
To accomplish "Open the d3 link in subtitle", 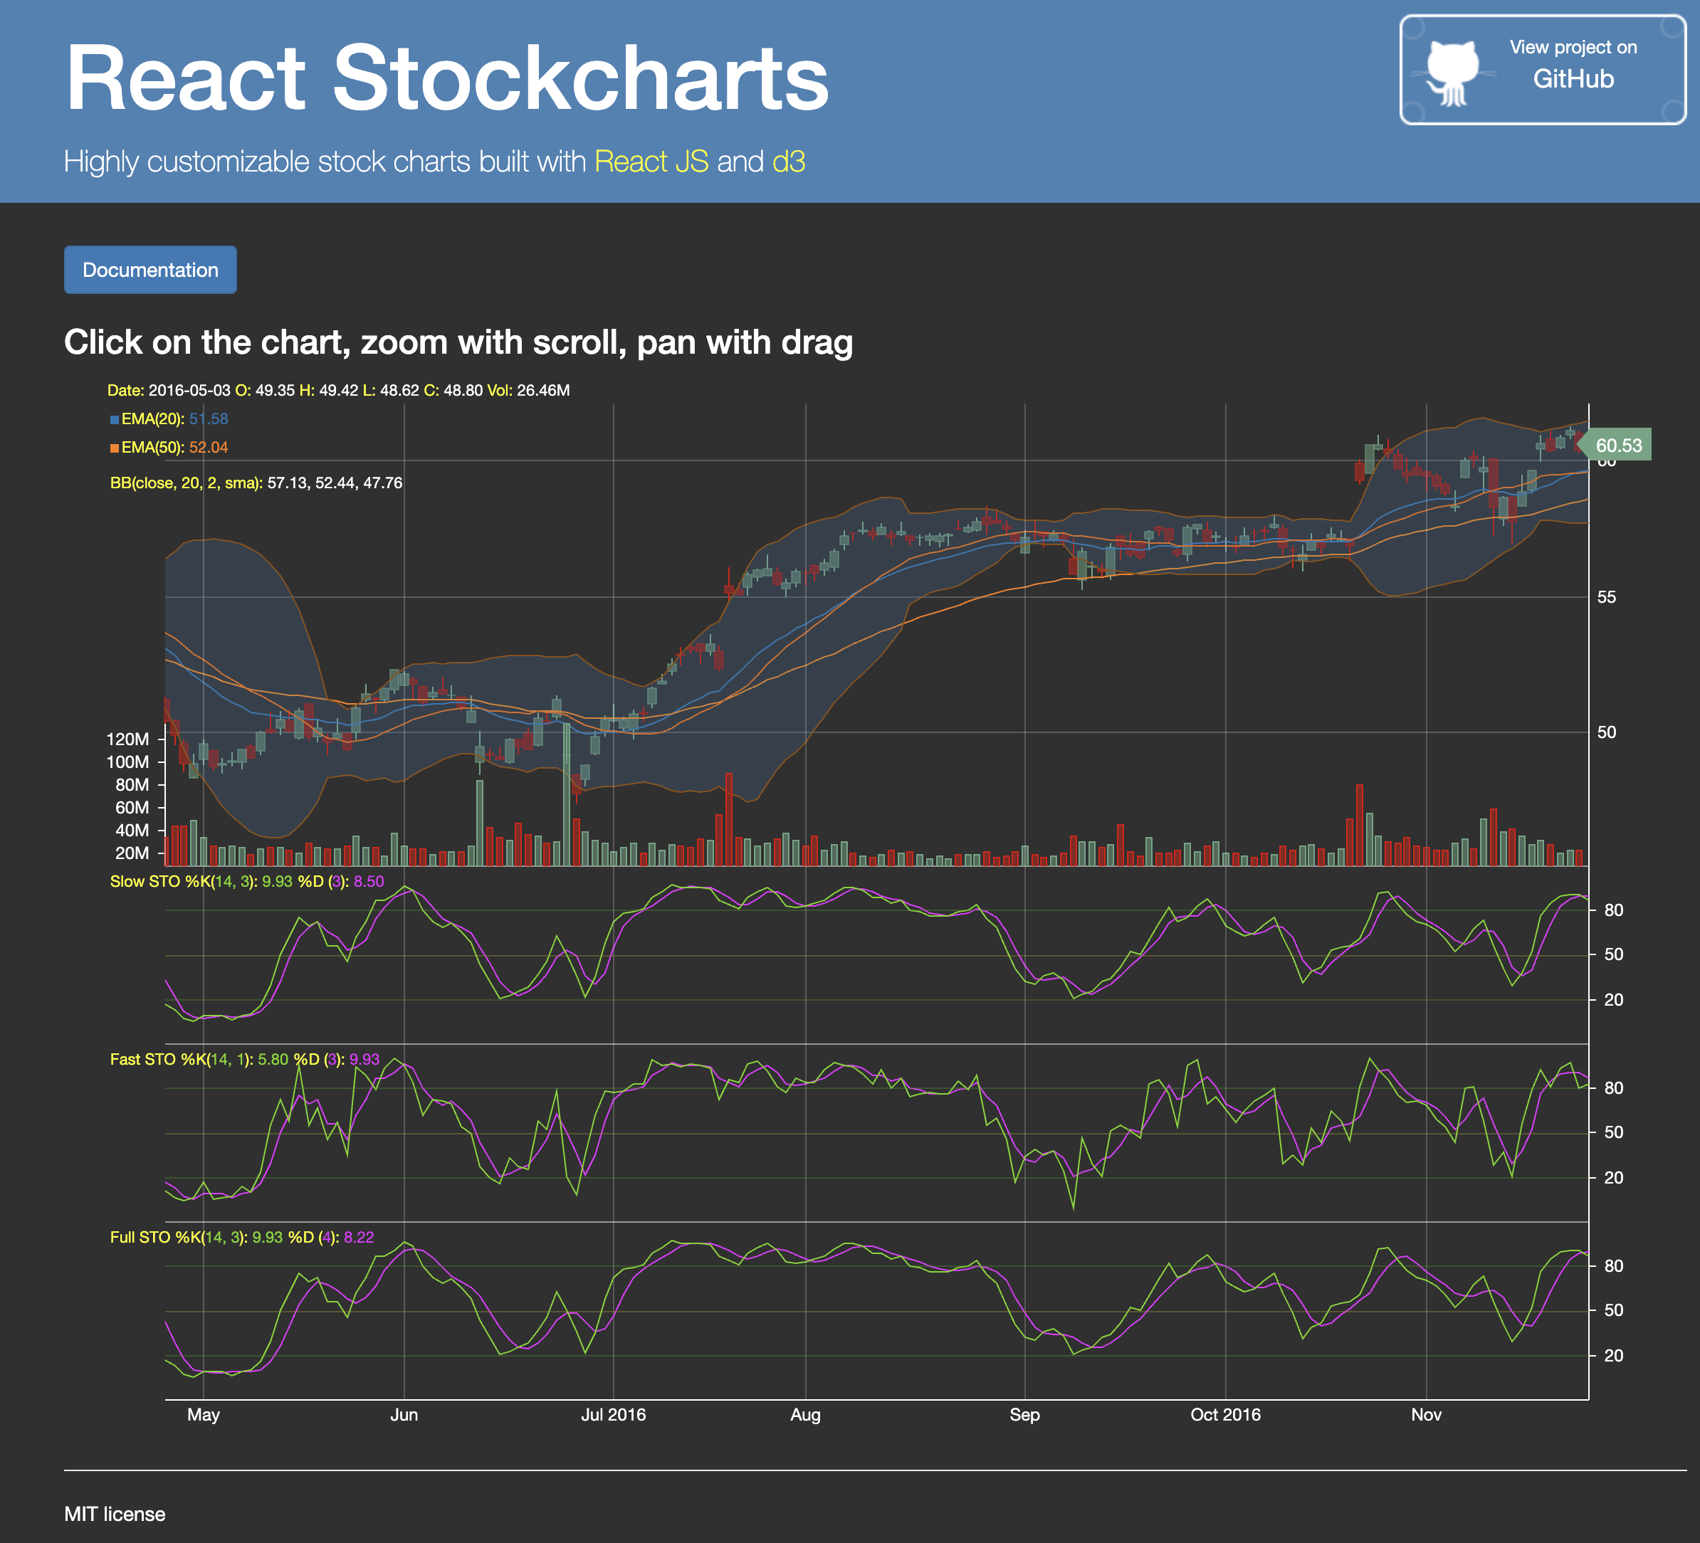I will click(789, 161).
